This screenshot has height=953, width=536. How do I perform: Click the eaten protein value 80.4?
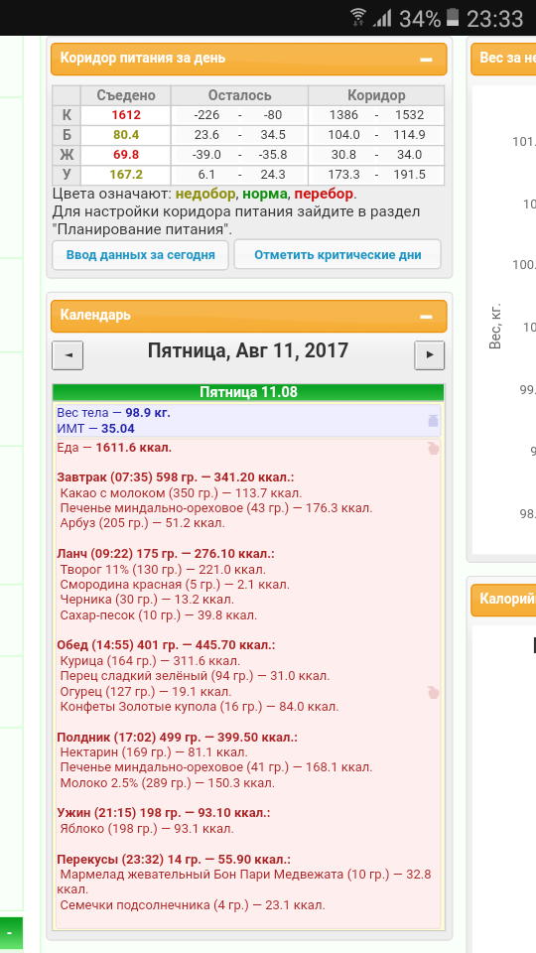pos(126,135)
